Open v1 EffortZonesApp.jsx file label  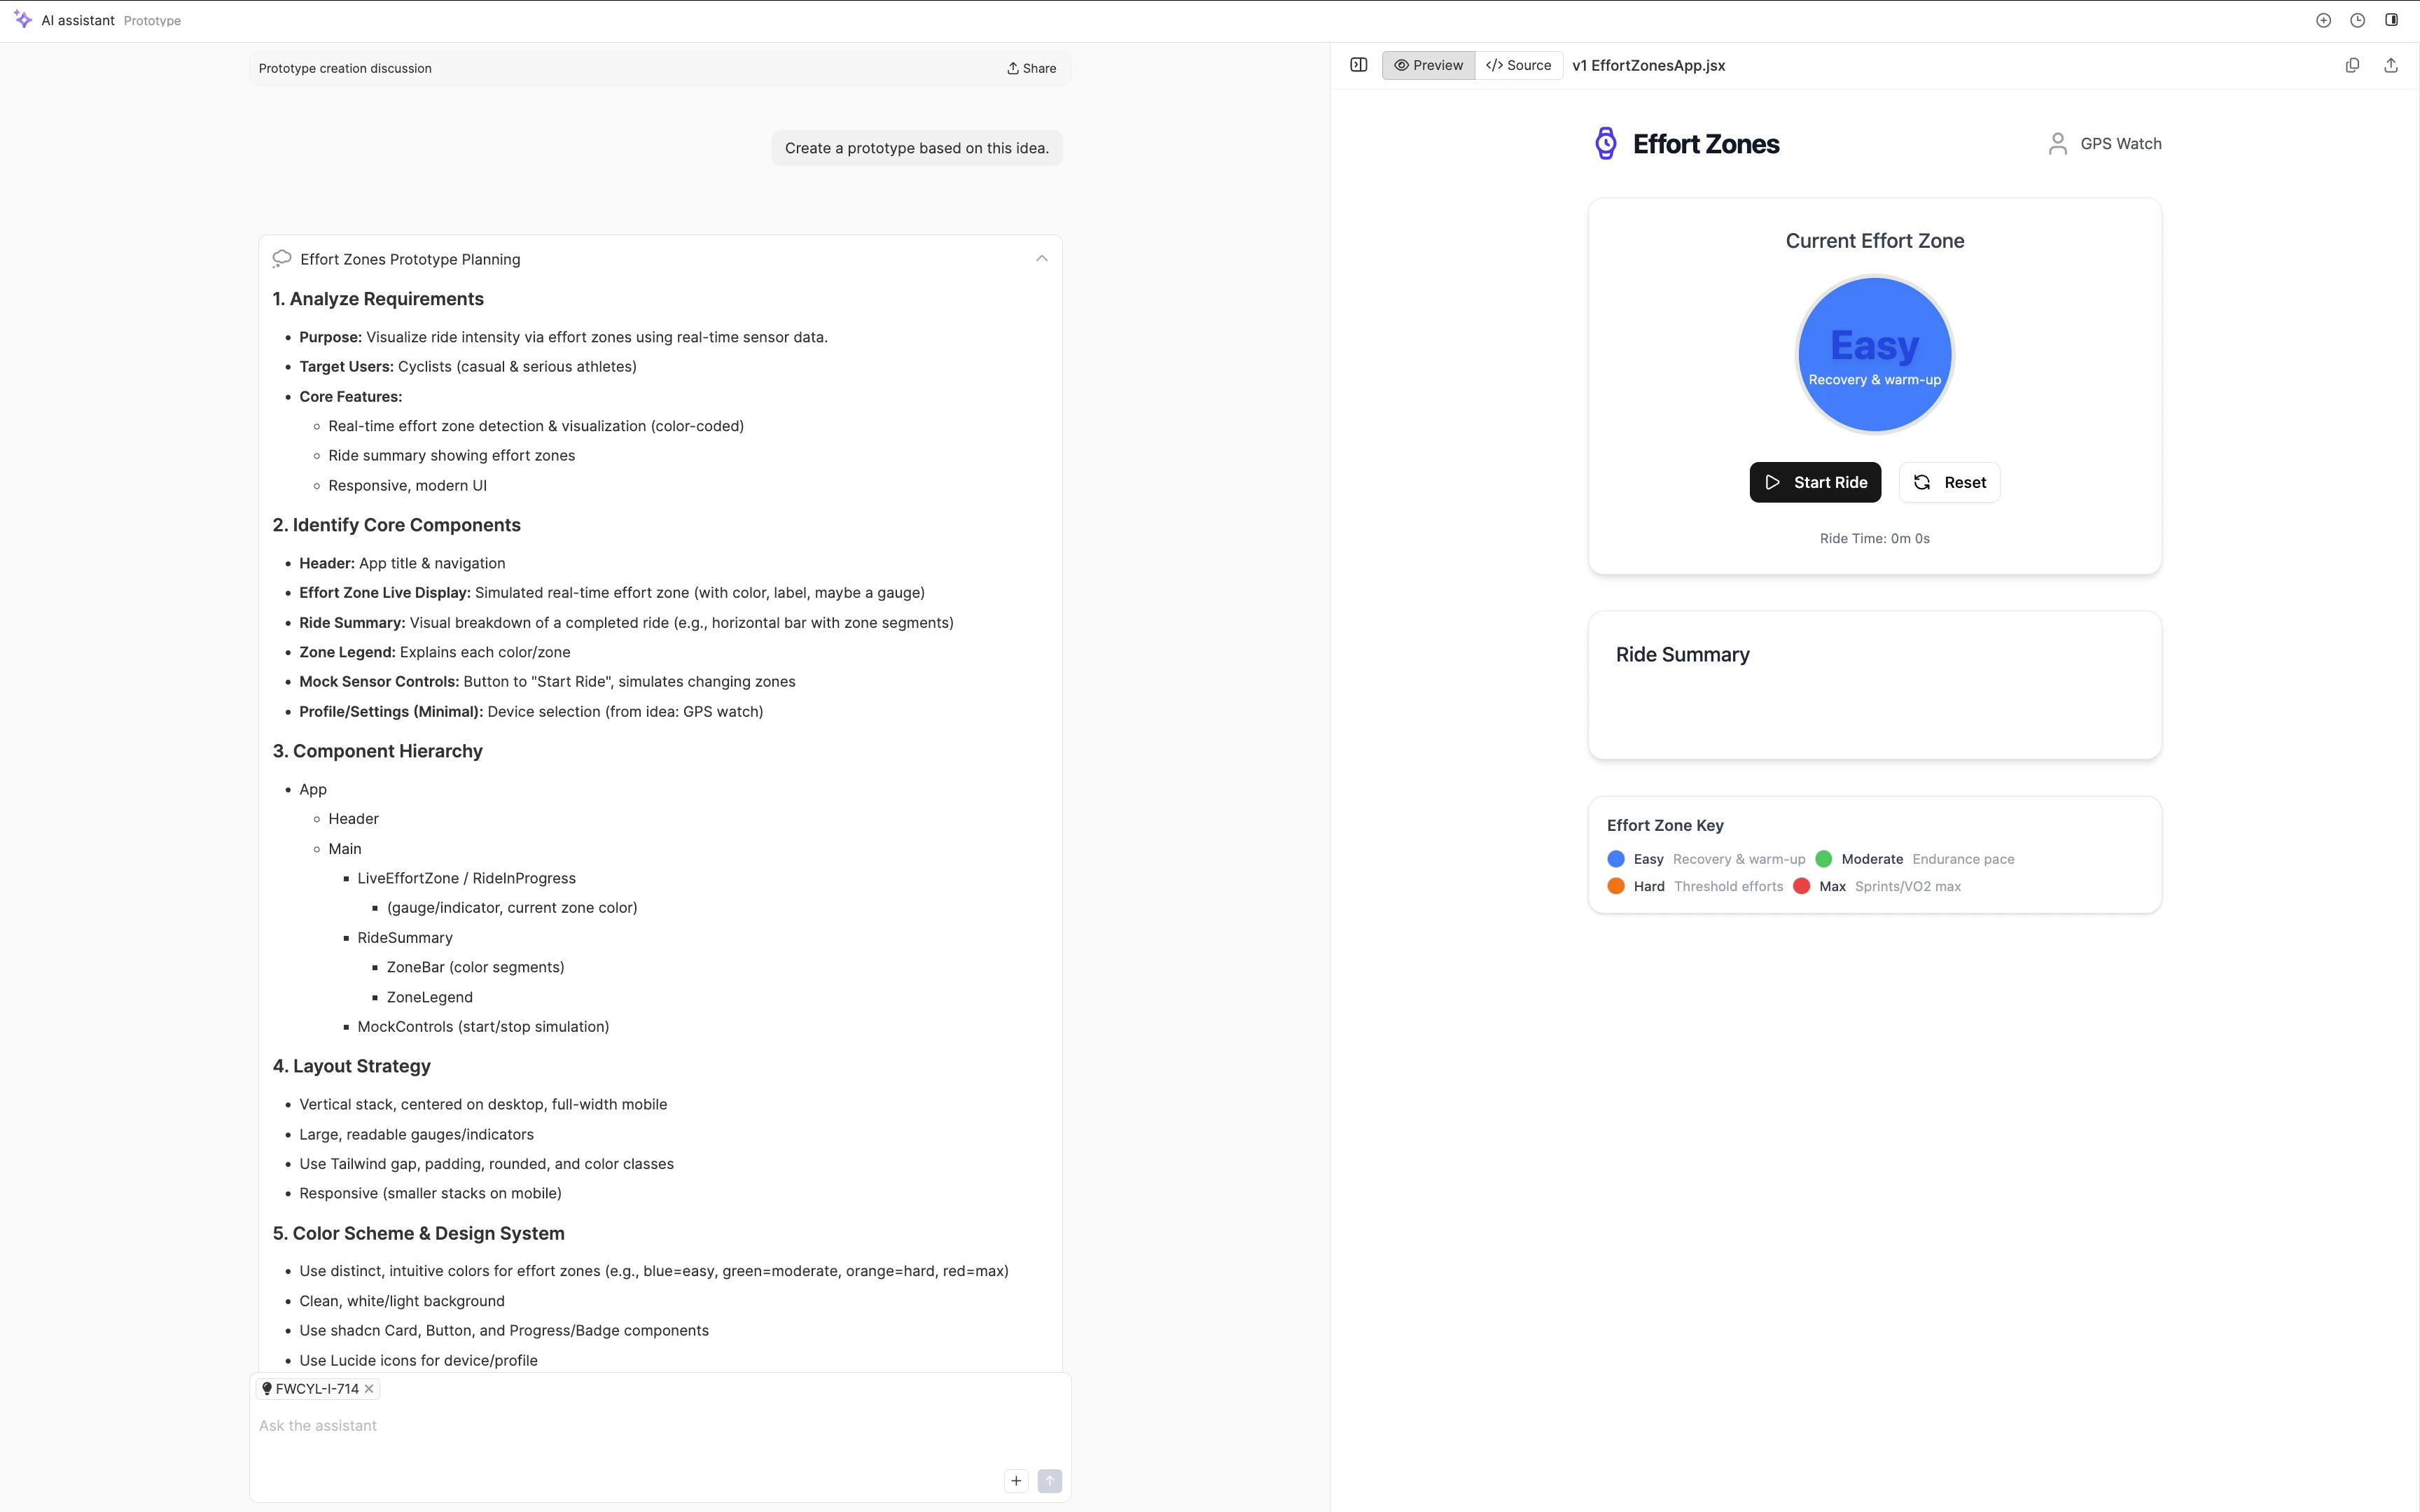1648,65
